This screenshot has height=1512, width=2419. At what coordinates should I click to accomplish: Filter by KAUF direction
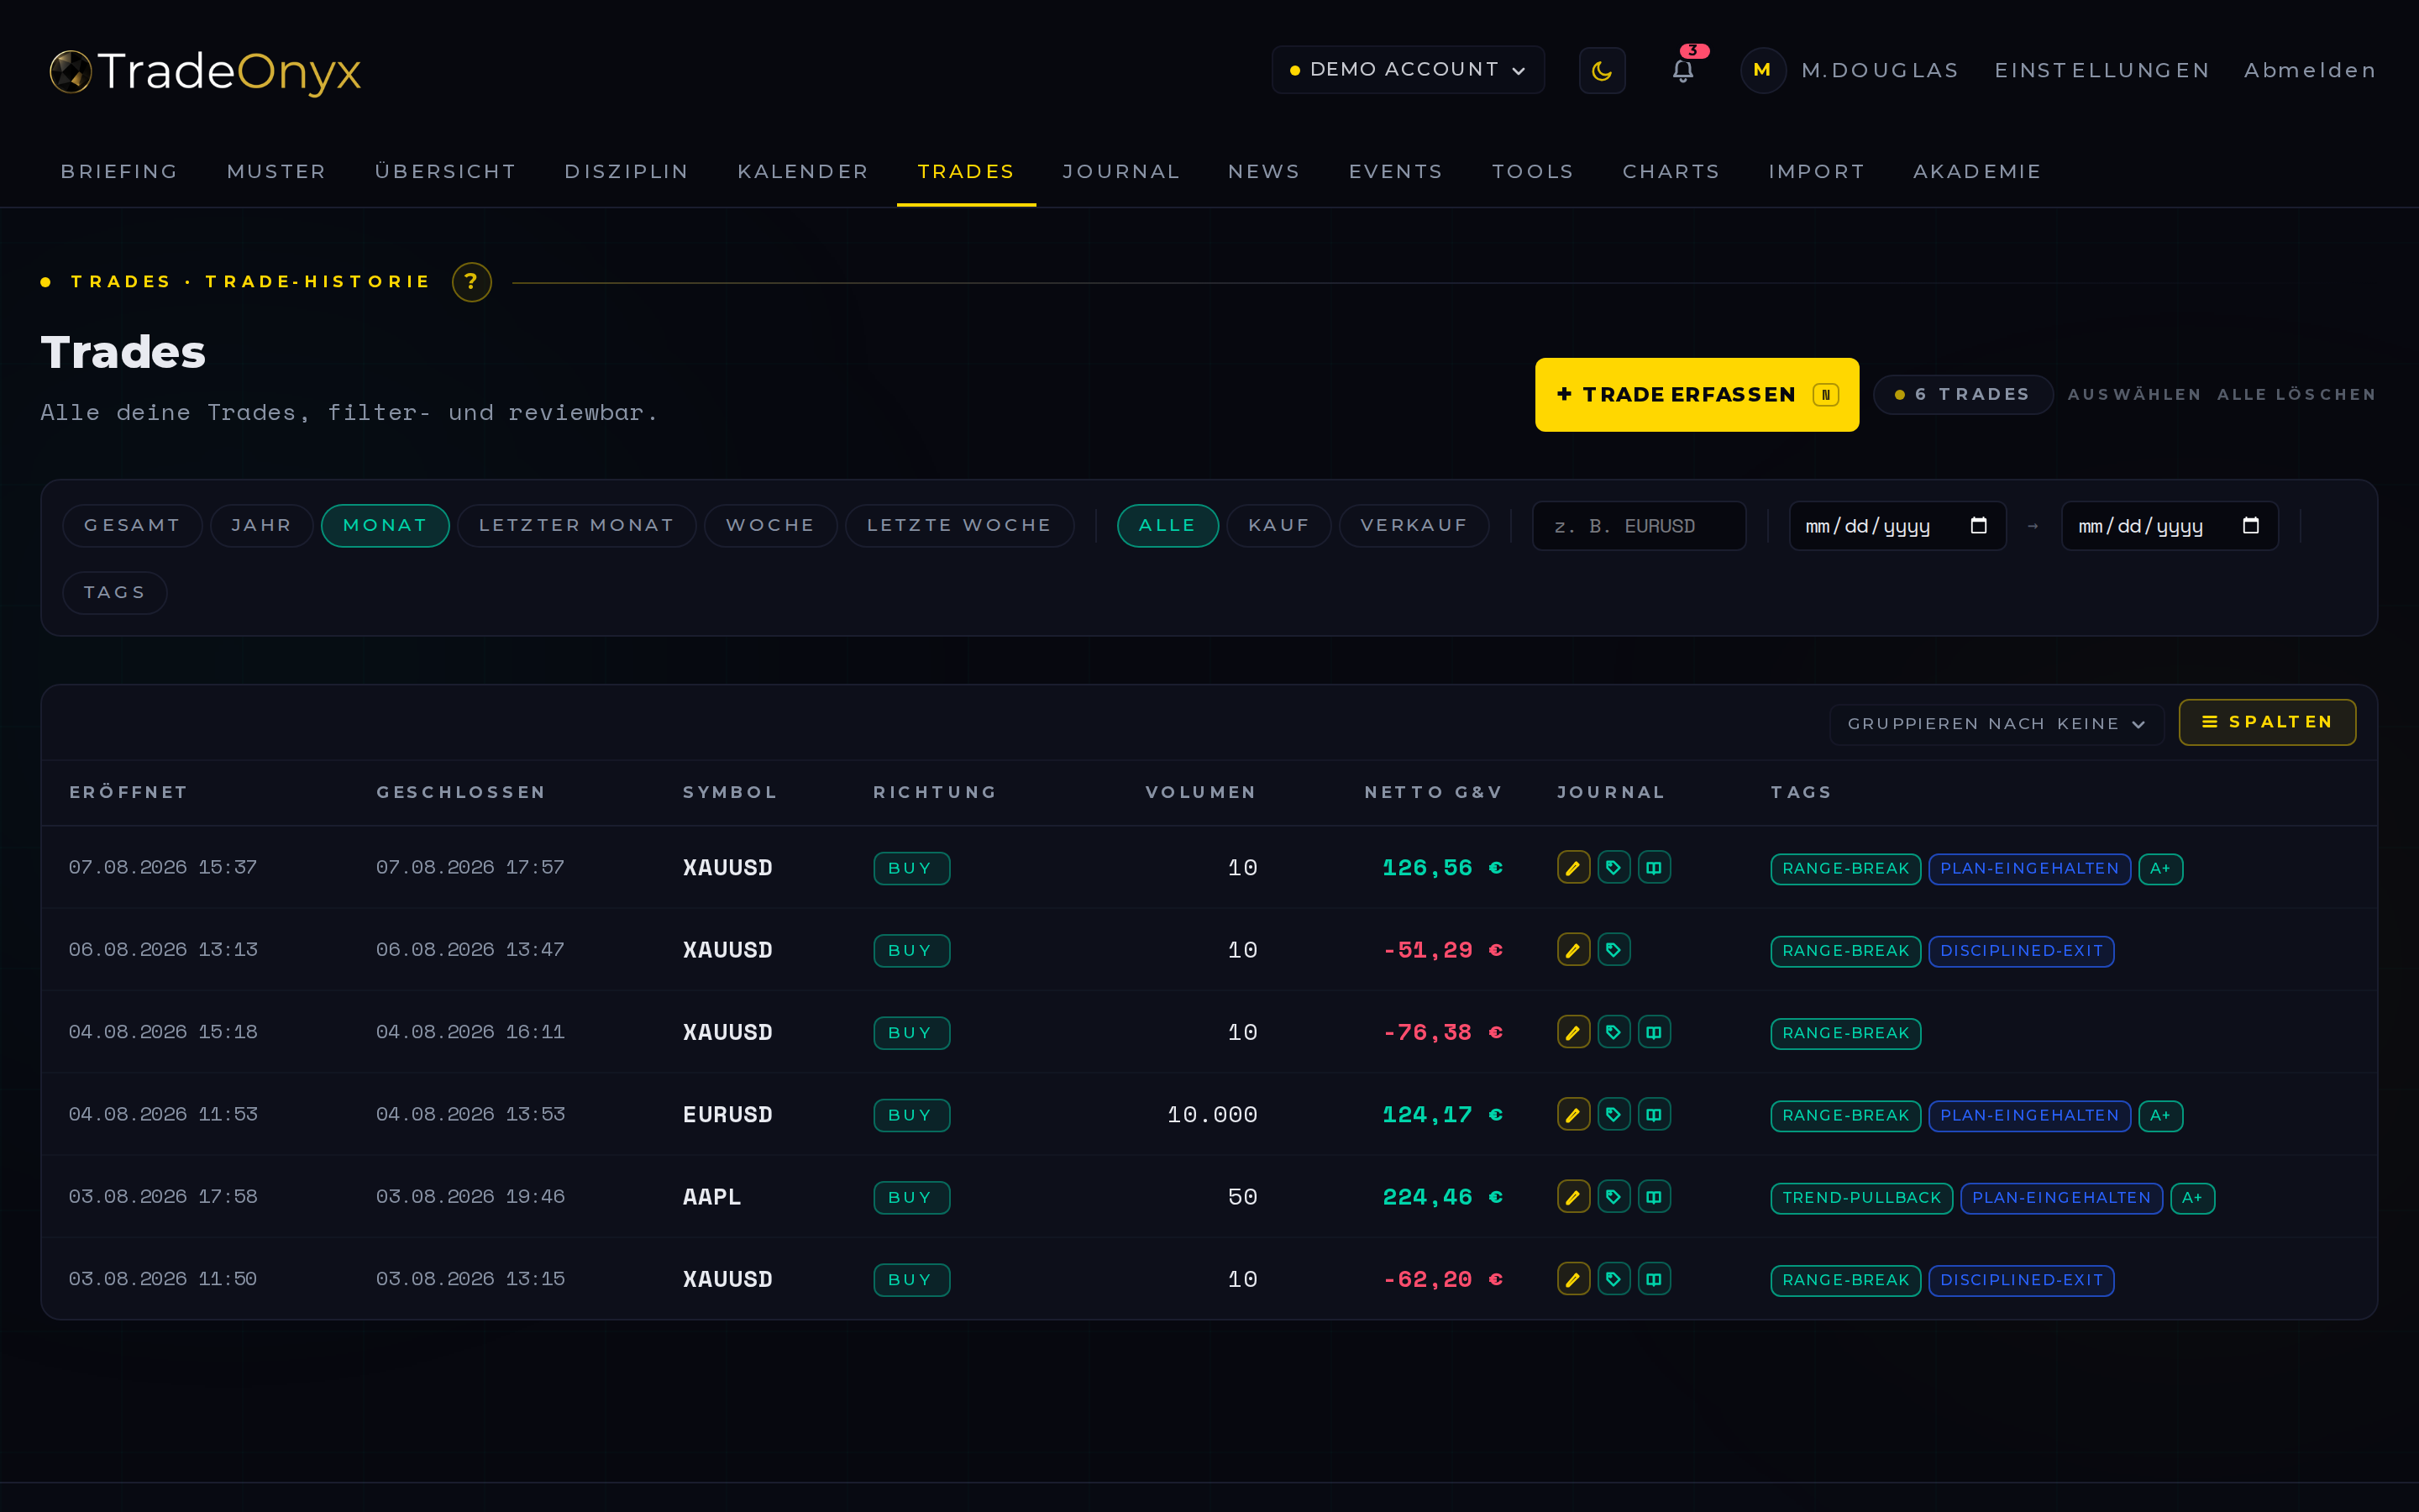1278,525
